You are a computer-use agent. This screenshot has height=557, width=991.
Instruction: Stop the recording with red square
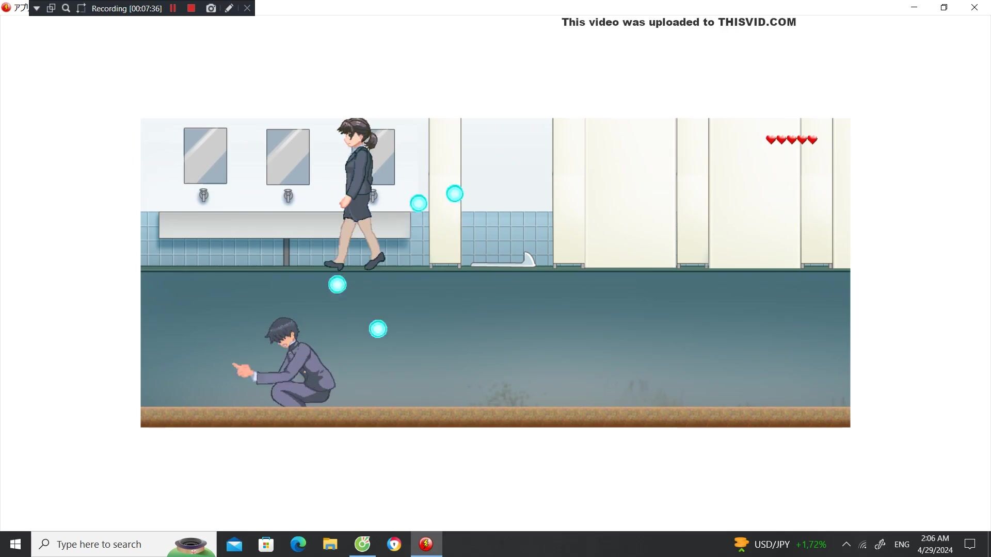coord(191,8)
